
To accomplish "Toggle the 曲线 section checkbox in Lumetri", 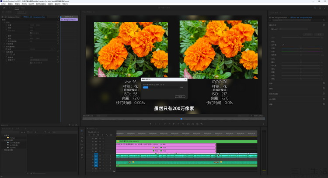I will pyautogui.click(x=325, y=88).
